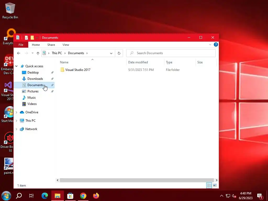Open the recent locations dropdown arrow

tap(32, 53)
